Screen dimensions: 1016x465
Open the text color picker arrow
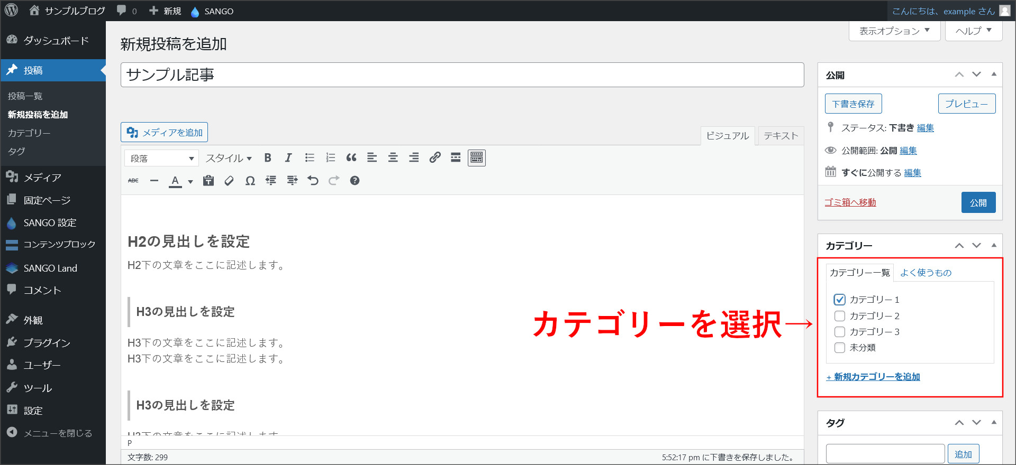[x=190, y=181]
